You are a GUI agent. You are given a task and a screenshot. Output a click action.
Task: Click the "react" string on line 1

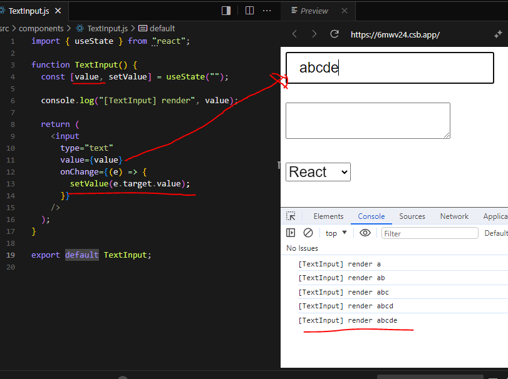tap(168, 41)
